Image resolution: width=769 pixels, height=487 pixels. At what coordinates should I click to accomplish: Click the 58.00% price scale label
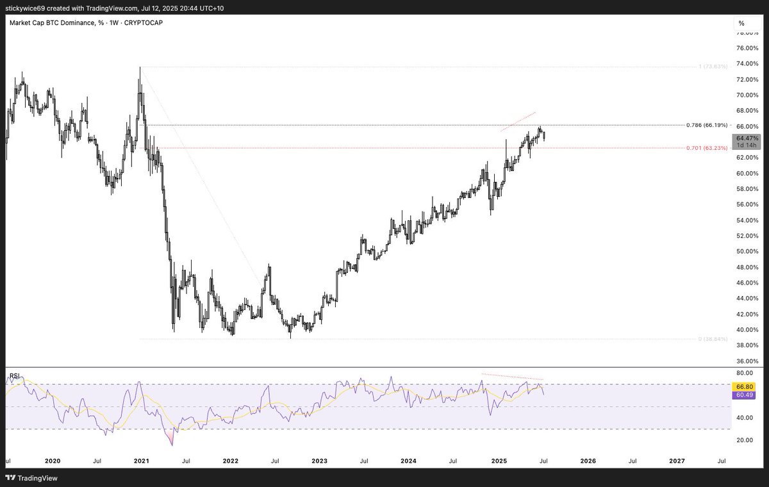747,189
